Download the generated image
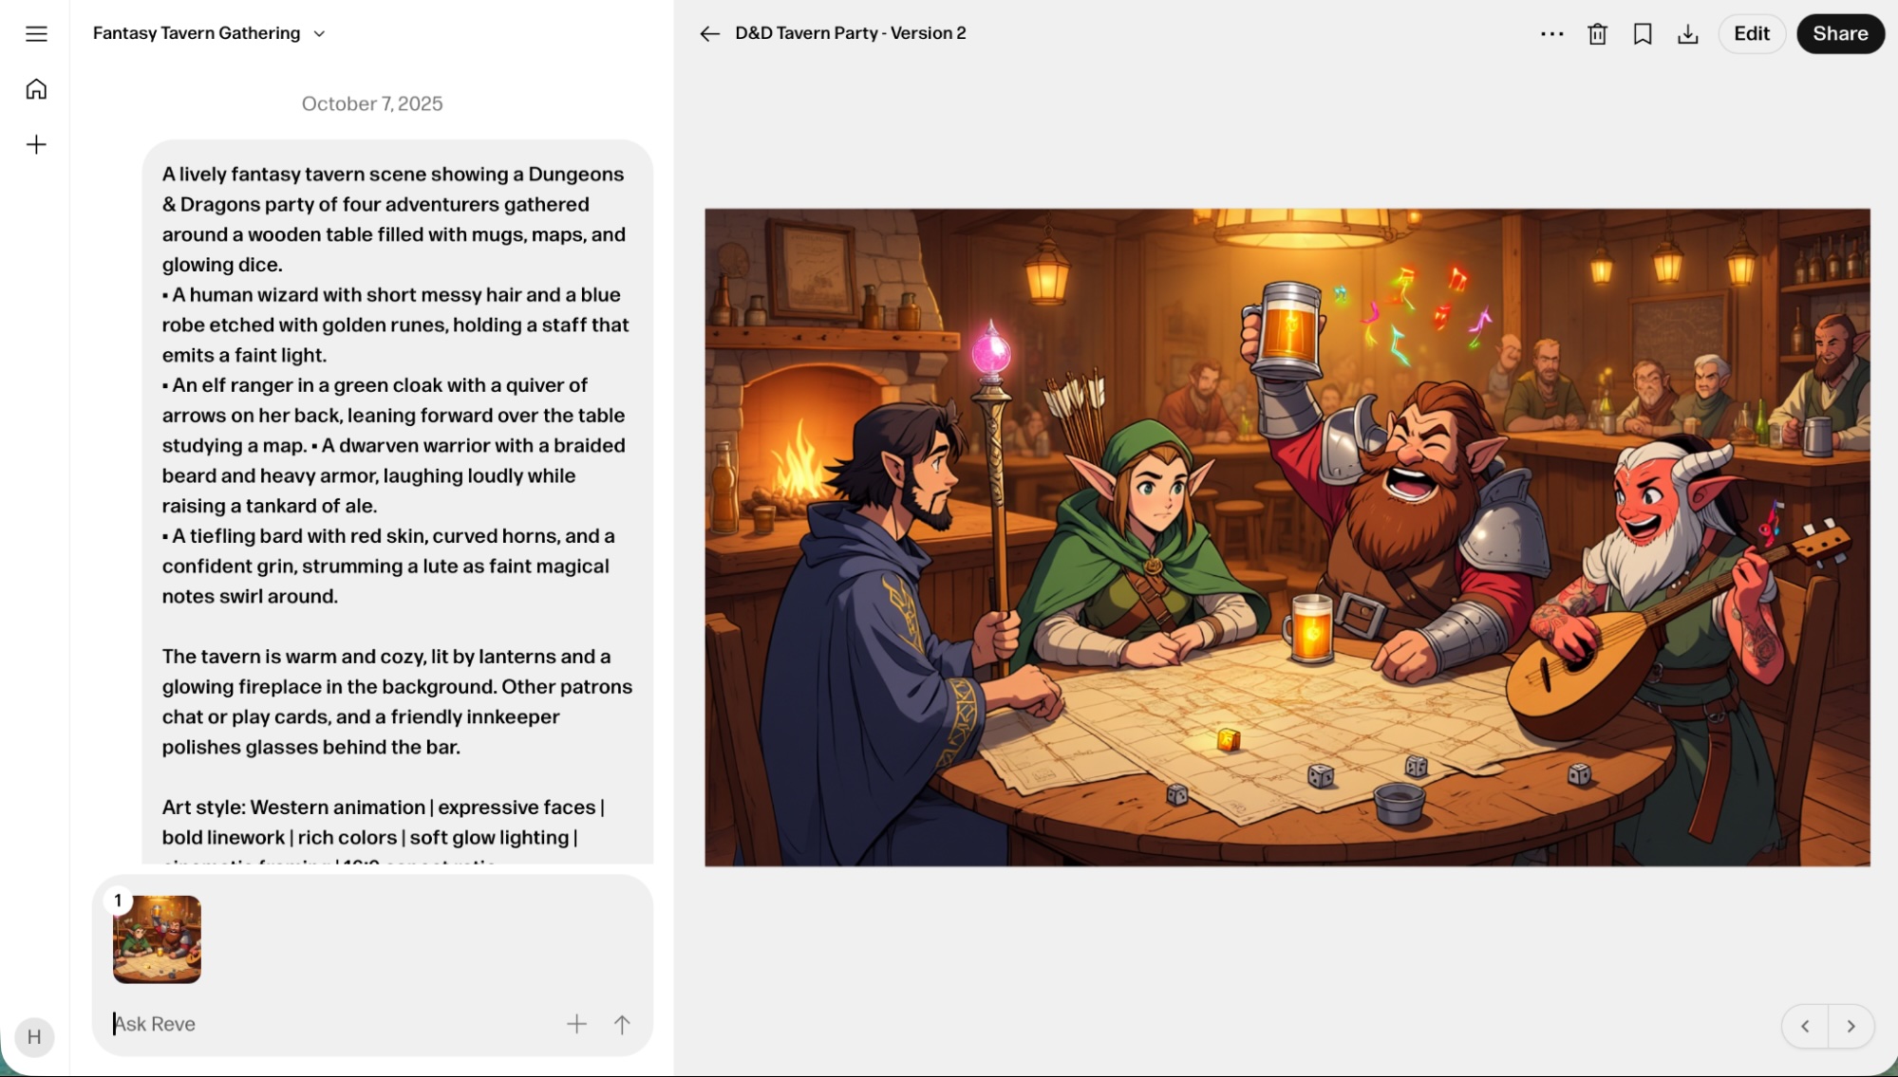 point(1687,34)
